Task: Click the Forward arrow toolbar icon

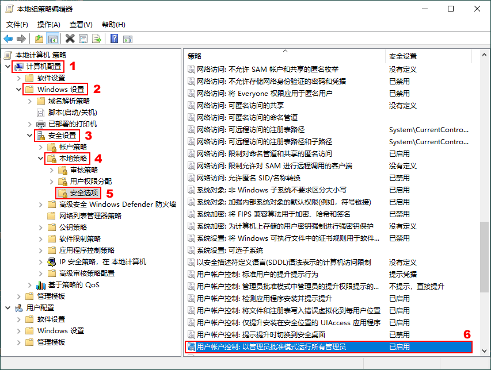Action: coord(21,38)
